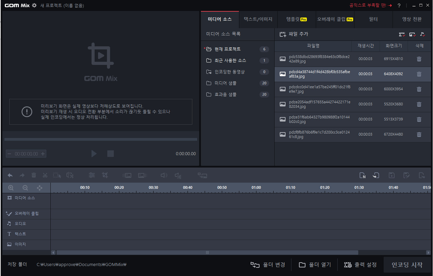Screen dimensions: 433x276
Task: Click the 00:00:00.00 time input field
Action: 26,154
